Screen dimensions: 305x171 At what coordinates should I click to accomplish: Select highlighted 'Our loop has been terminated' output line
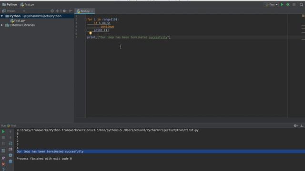coord(161,152)
